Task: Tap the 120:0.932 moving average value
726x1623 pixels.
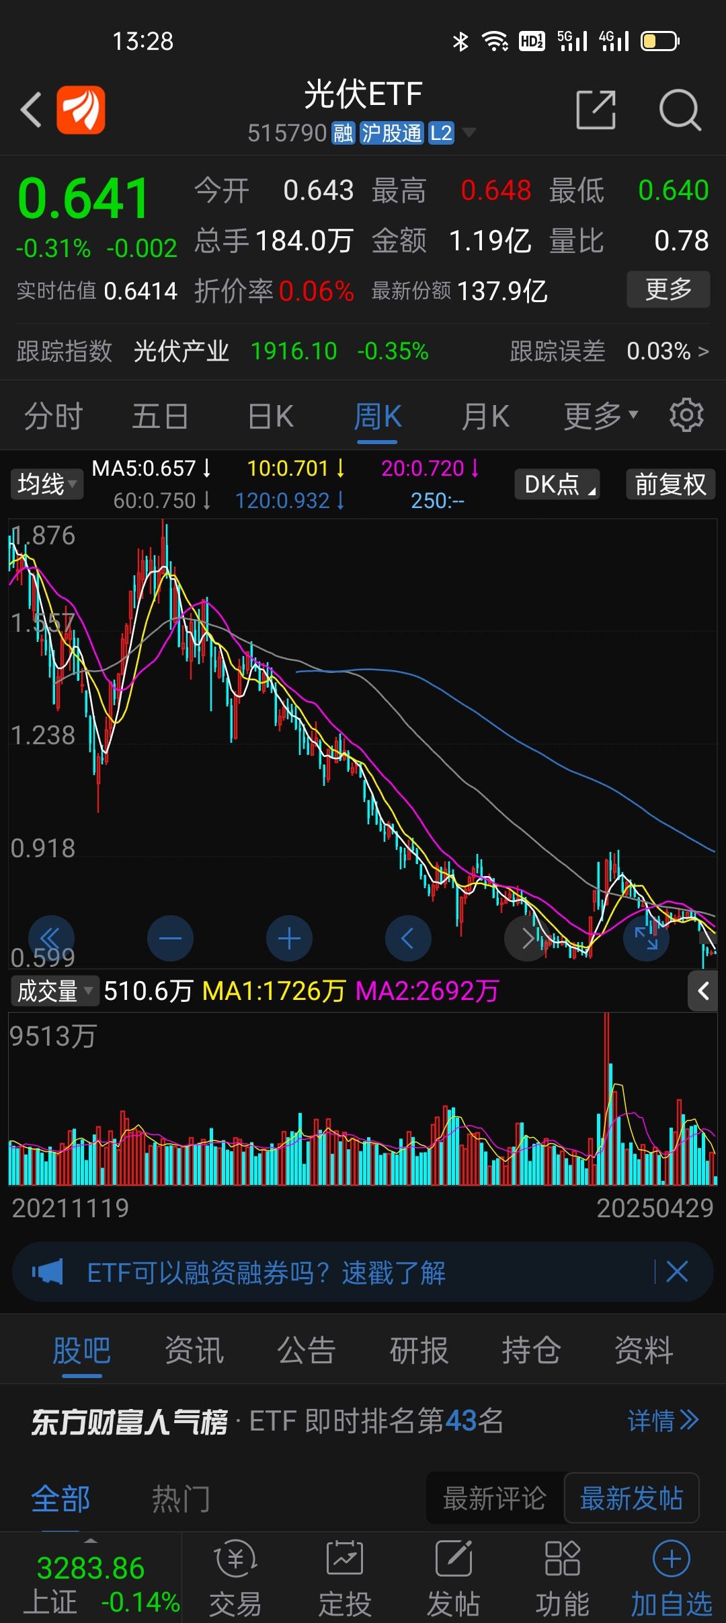Action: [x=290, y=501]
